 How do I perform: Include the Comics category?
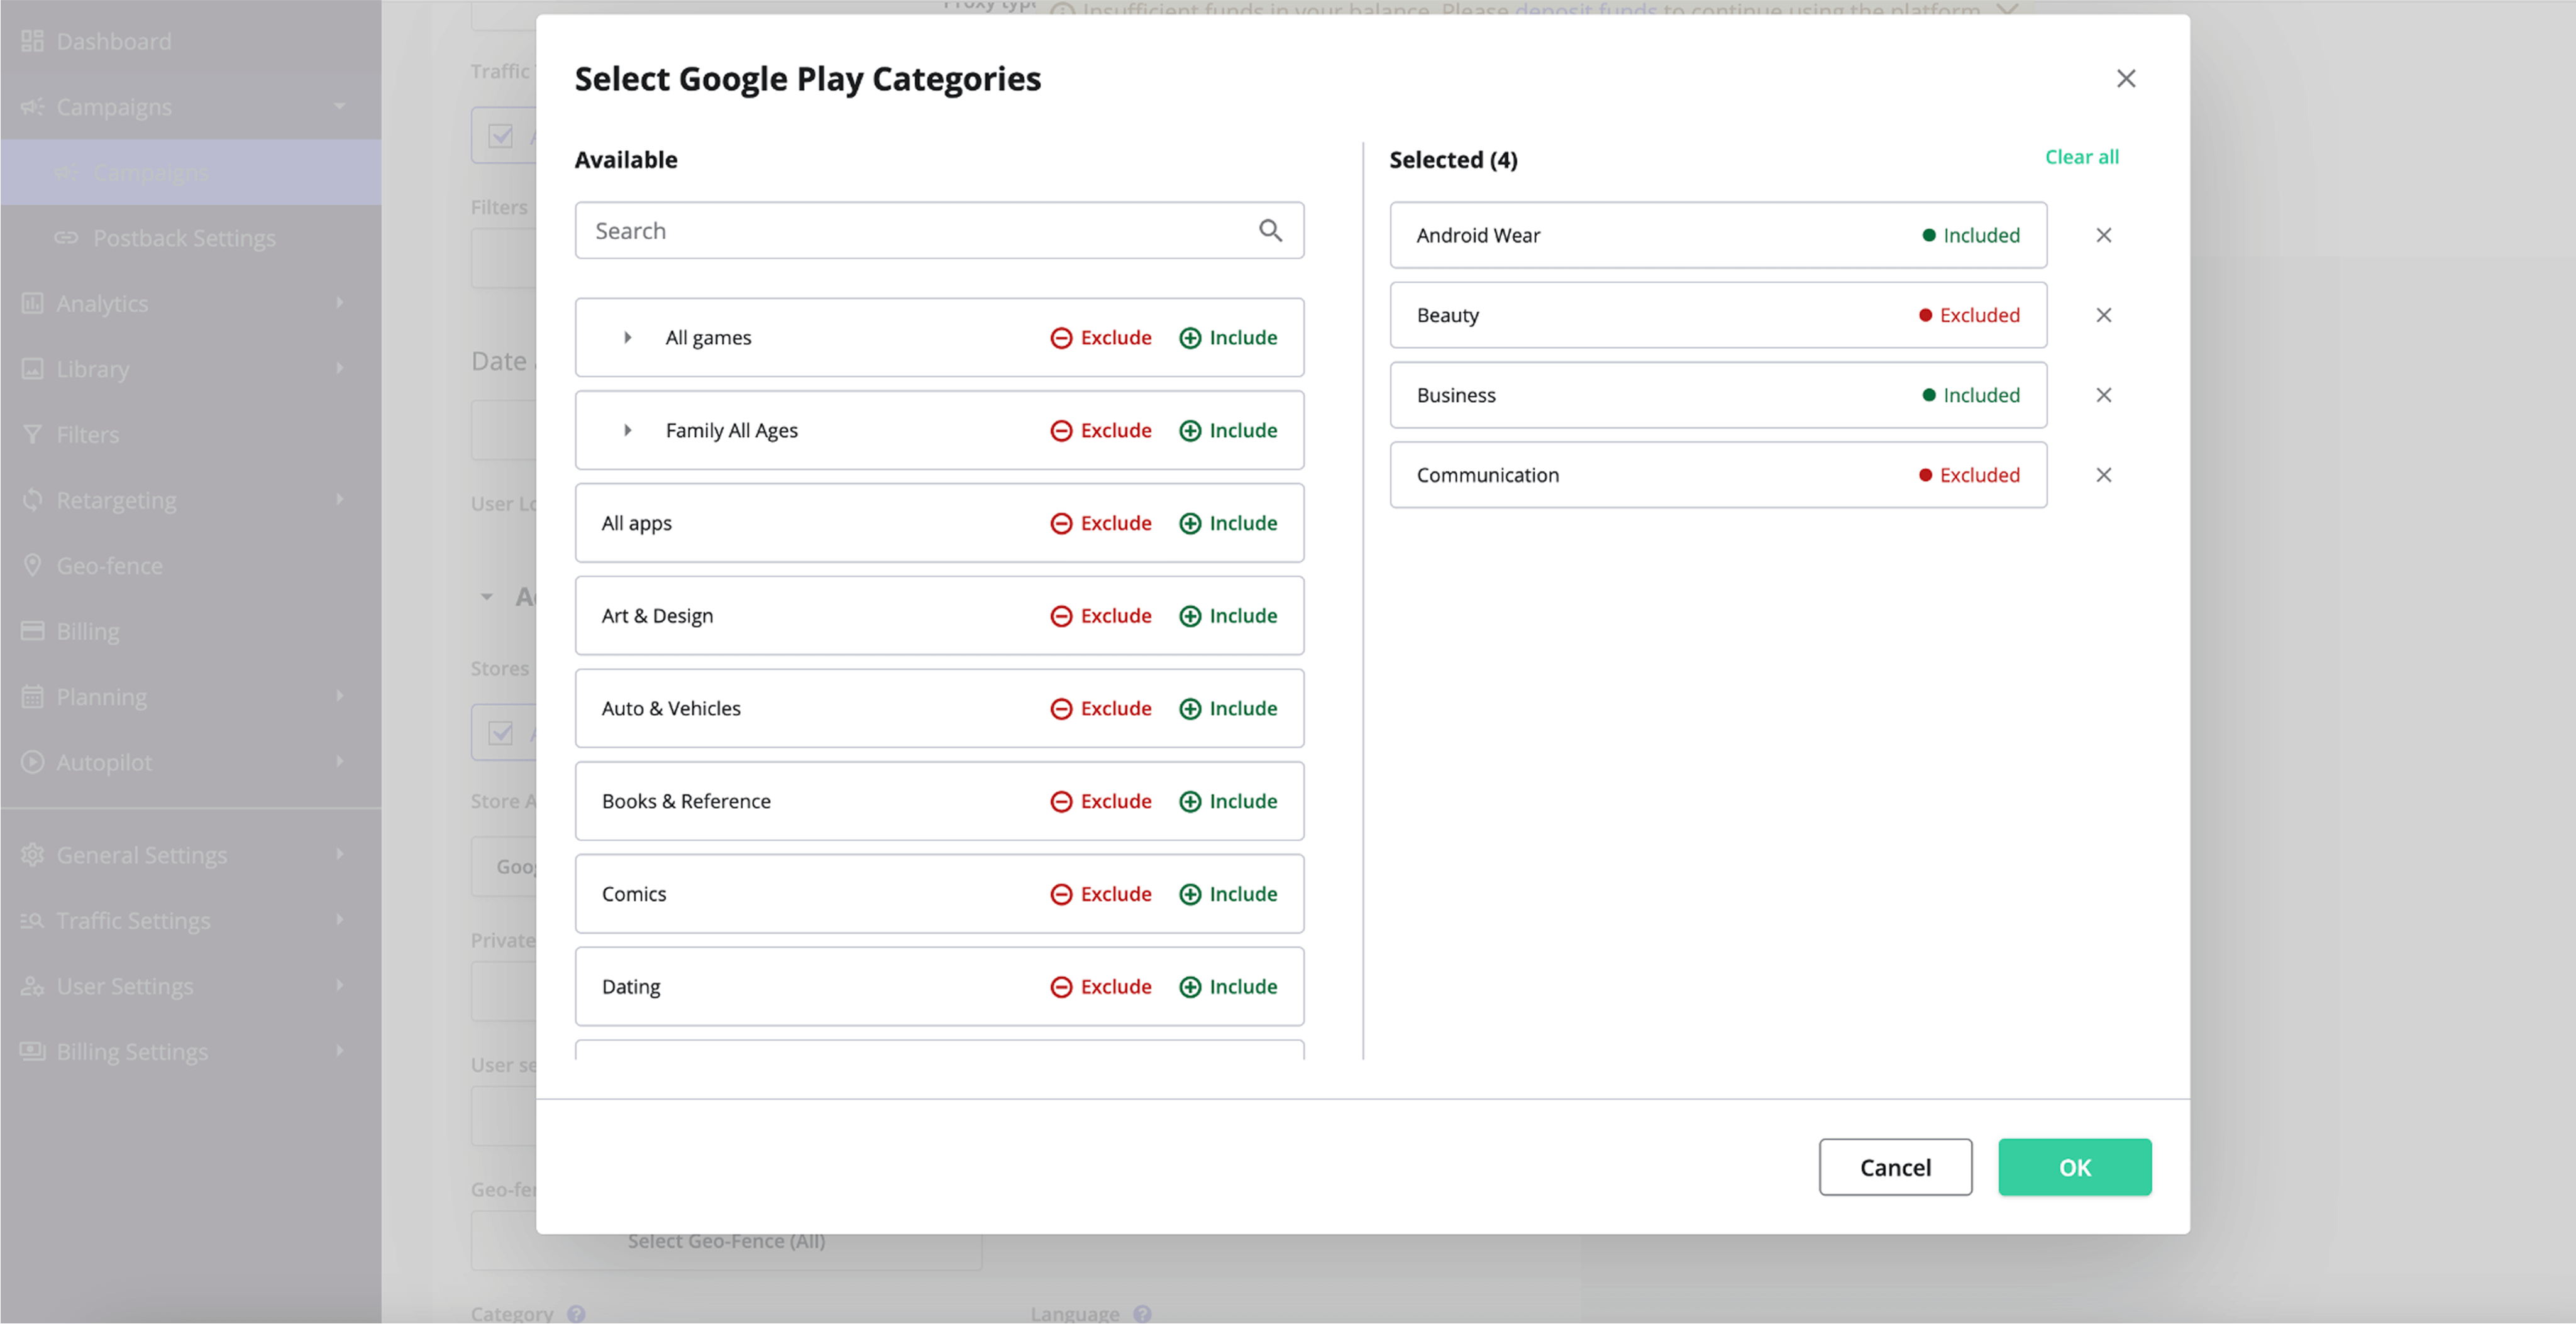click(x=1228, y=894)
